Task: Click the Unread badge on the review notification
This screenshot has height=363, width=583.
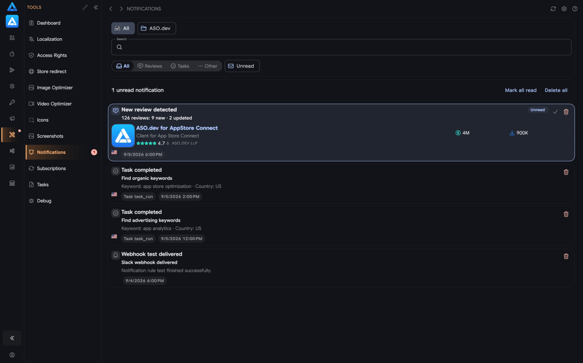Action: (538, 110)
